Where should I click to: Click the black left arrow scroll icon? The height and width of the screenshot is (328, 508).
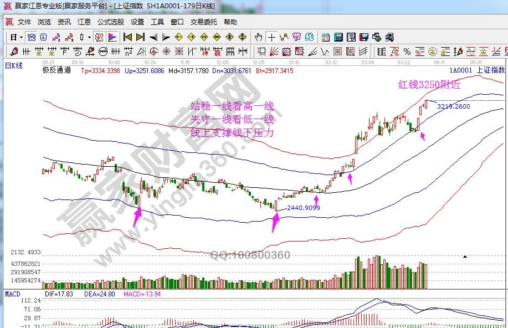click(153, 37)
